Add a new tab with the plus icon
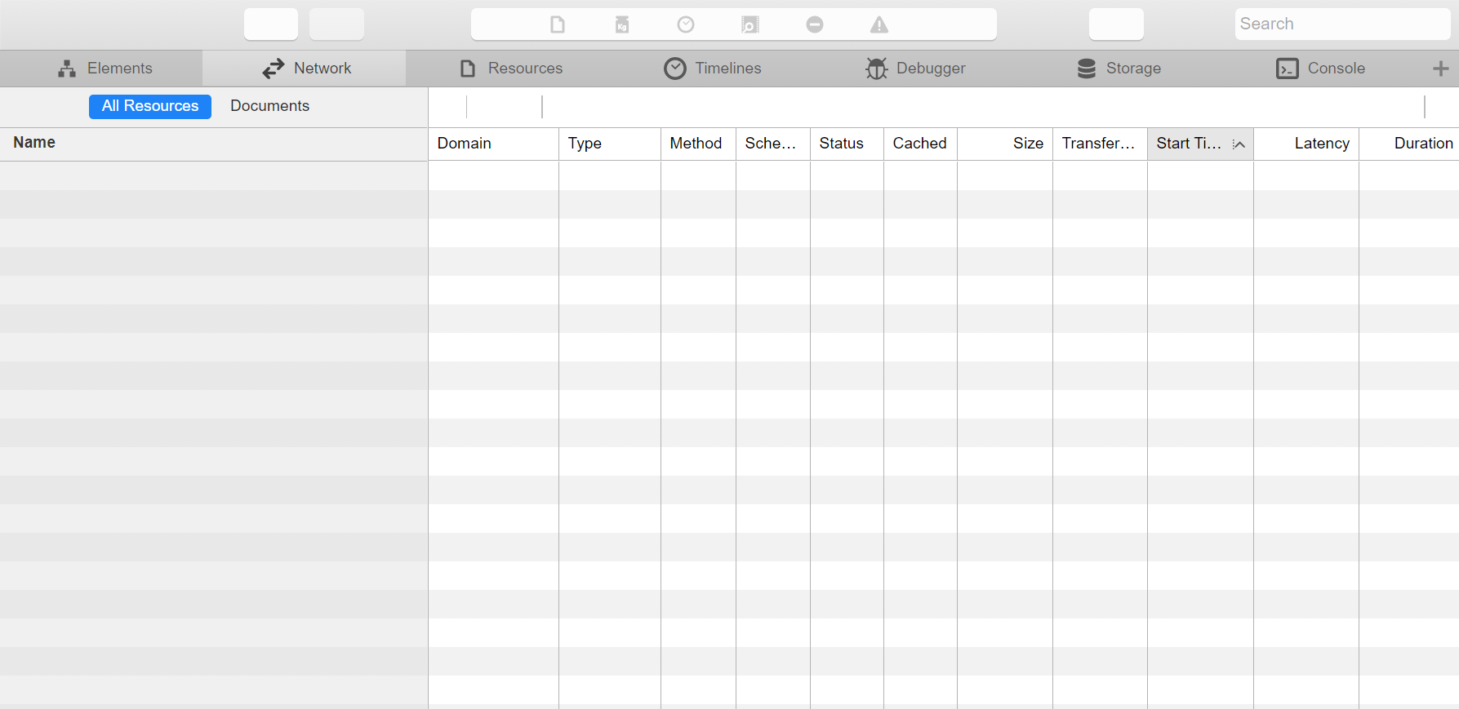 coord(1441,69)
